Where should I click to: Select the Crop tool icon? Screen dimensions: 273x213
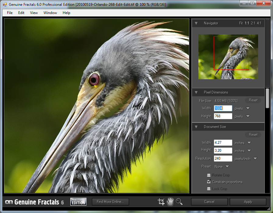click(x=161, y=201)
